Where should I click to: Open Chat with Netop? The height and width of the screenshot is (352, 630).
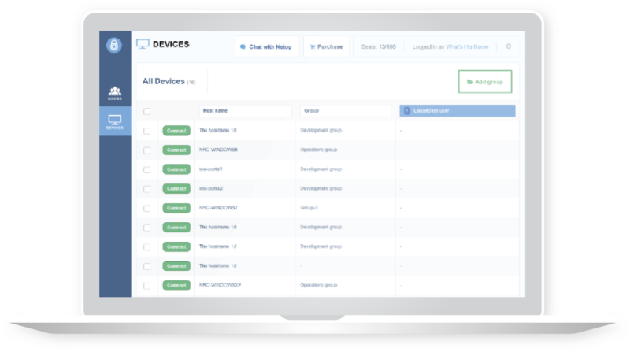click(267, 47)
